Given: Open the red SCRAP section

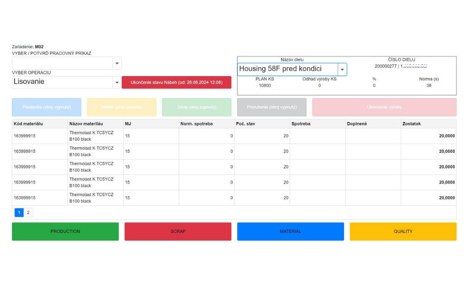Looking at the screenshot, I should (178, 231).
